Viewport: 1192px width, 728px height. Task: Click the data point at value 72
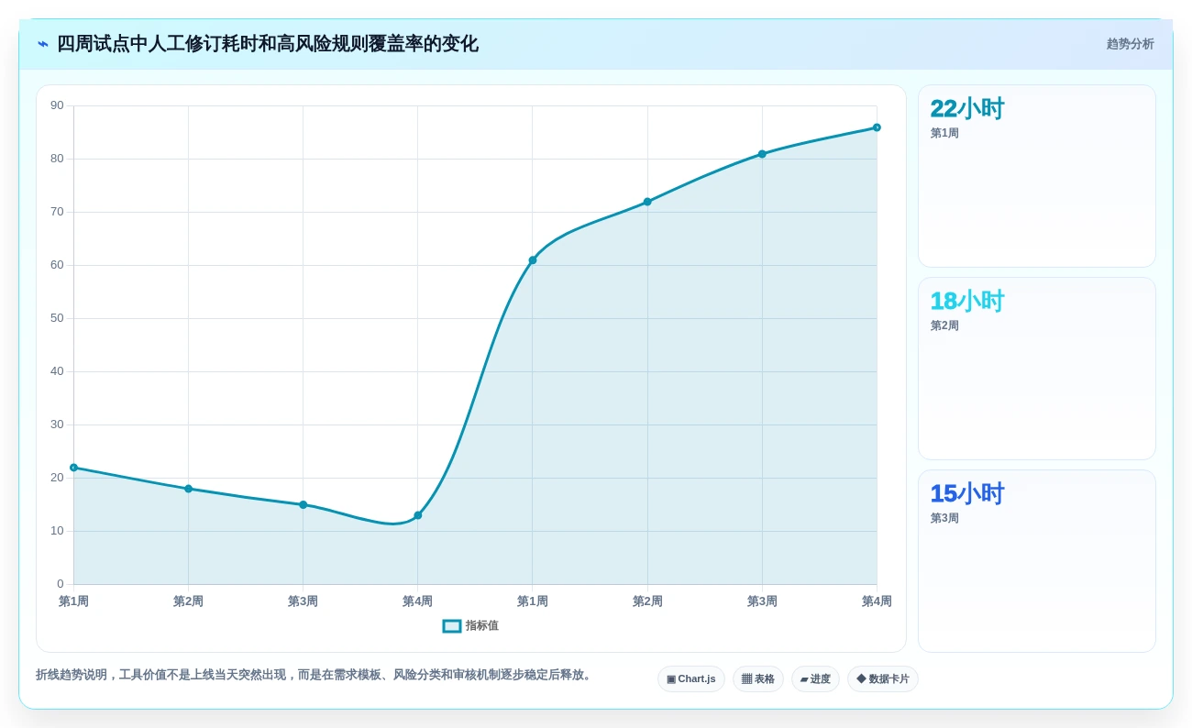(x=647, y=202)
